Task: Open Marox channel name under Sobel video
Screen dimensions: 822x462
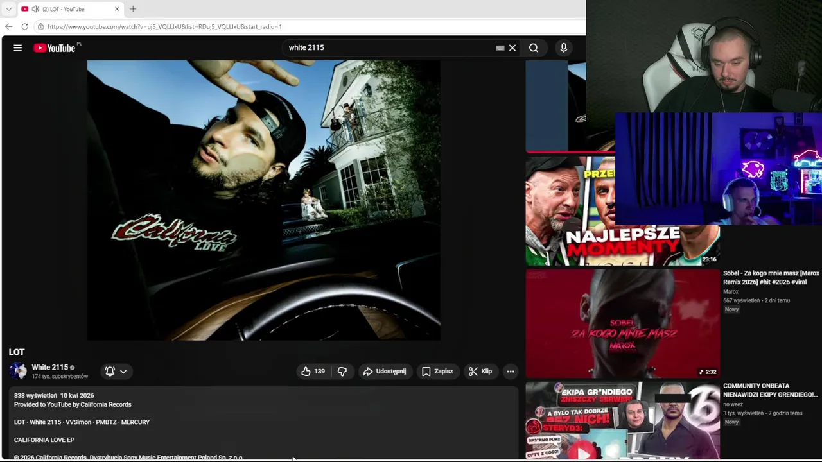Action: [x=731, y=292]
